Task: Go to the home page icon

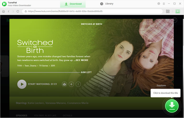Action: point(3,11)
